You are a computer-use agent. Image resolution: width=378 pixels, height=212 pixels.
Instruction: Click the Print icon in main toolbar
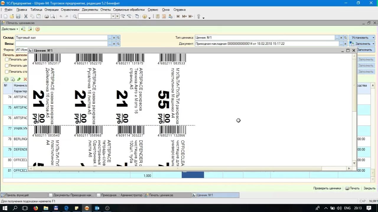pyautogui.click(x=46, y=16)
